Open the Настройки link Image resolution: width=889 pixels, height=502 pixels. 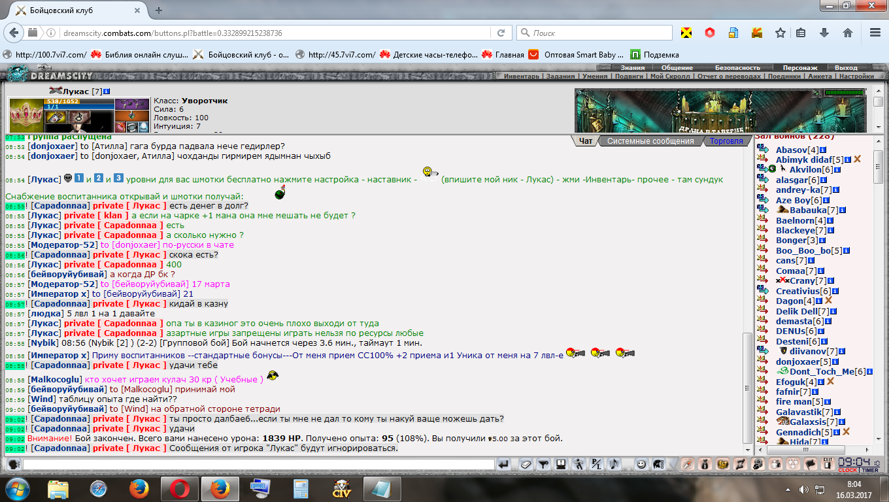point(856,76)
